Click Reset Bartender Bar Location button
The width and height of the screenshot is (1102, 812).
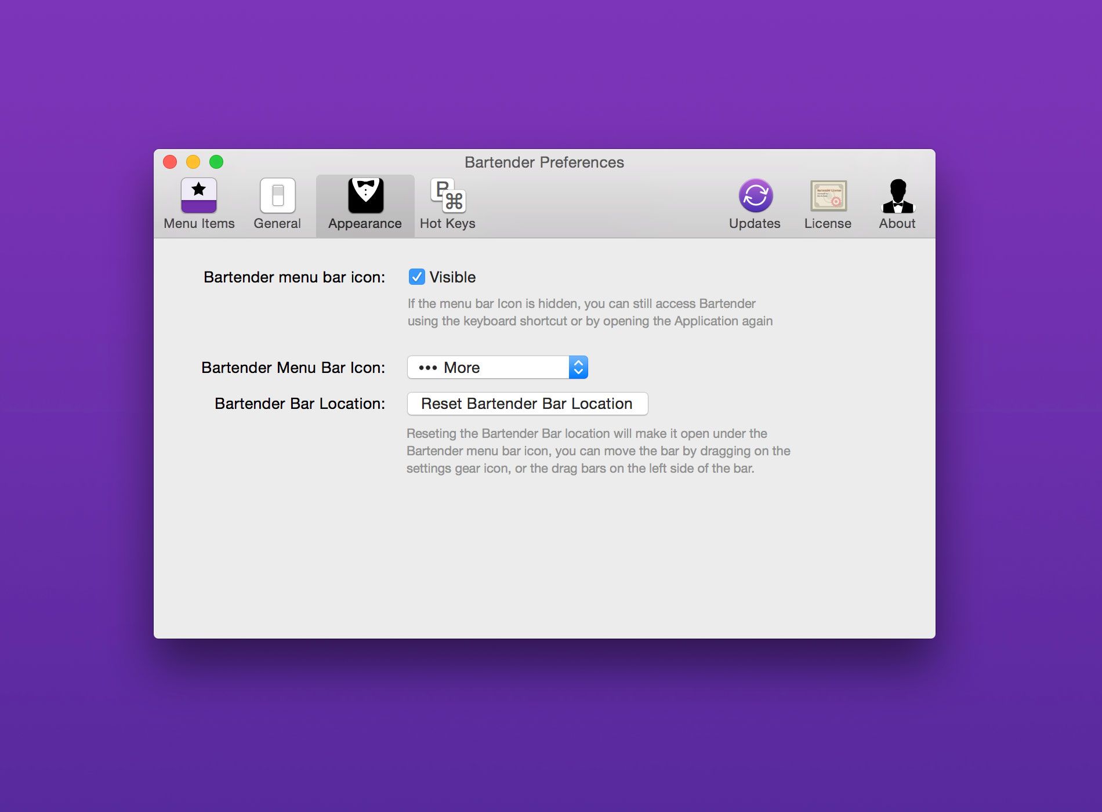pyautogui.click(x=527, y=404)
